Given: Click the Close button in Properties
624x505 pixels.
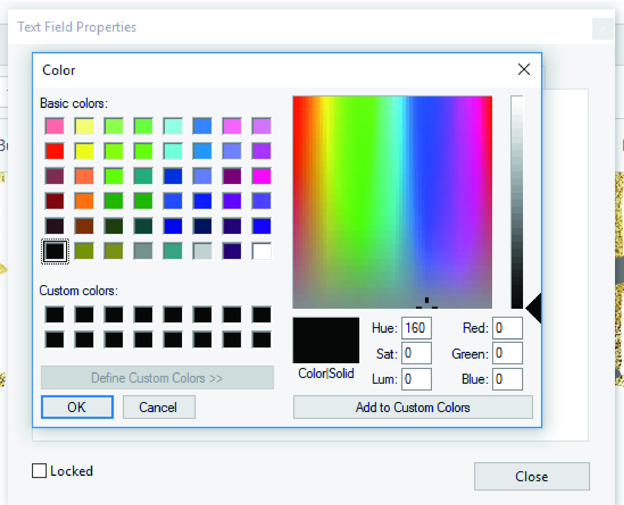Looking at the screenshot, I should (532, 476).
